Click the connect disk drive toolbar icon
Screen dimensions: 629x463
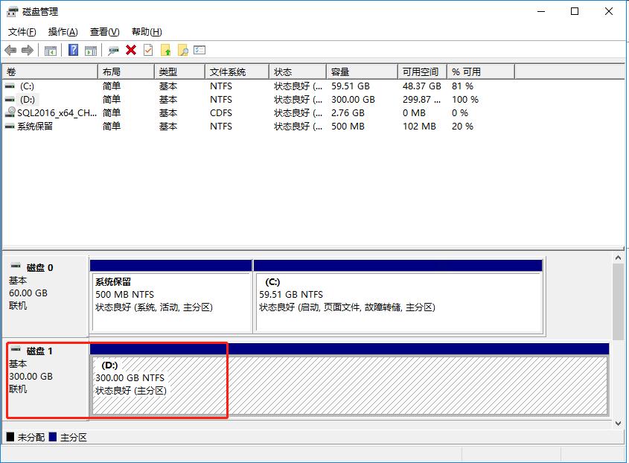[x=113, y=50]
